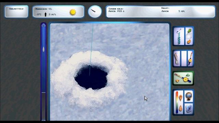Open the globe map icon
Image resolution: width=219 pixels, height=123 pixels.
click(x=189, y=96)
